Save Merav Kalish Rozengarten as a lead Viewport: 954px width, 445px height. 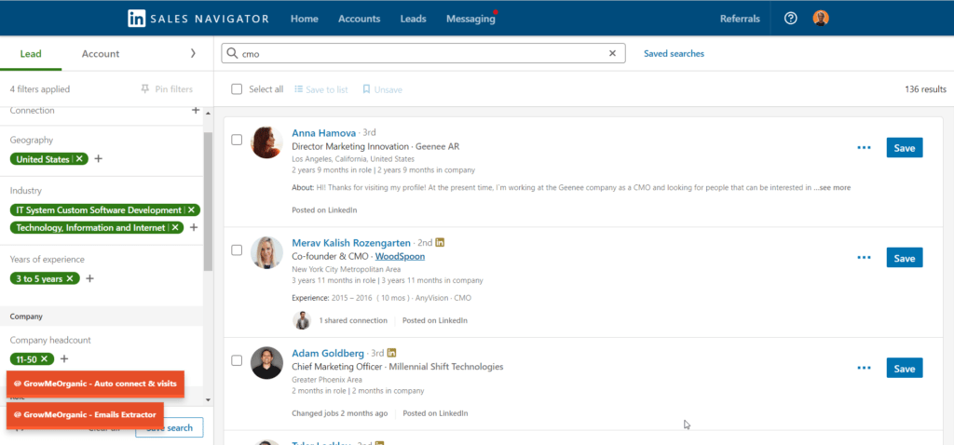pos(904,258)
